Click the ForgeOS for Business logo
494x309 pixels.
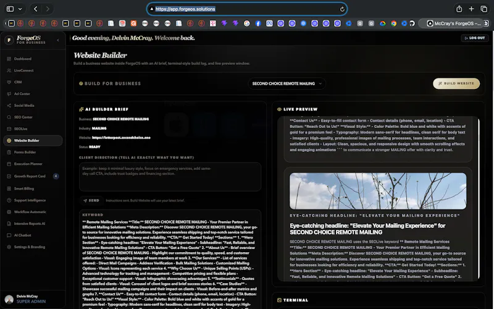(26, 40)
